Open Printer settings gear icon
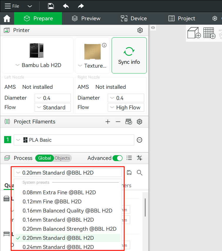 click(x=140, y=30)
